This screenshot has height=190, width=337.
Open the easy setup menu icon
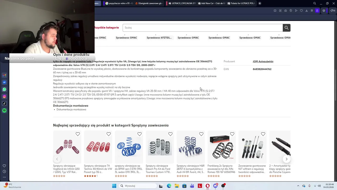click(x=312, y=11)
